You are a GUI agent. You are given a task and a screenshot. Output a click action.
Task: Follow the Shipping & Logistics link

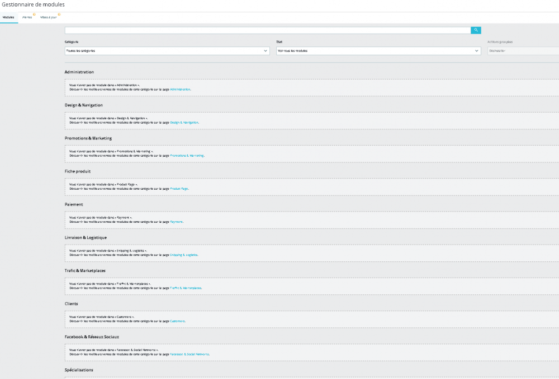183,255
